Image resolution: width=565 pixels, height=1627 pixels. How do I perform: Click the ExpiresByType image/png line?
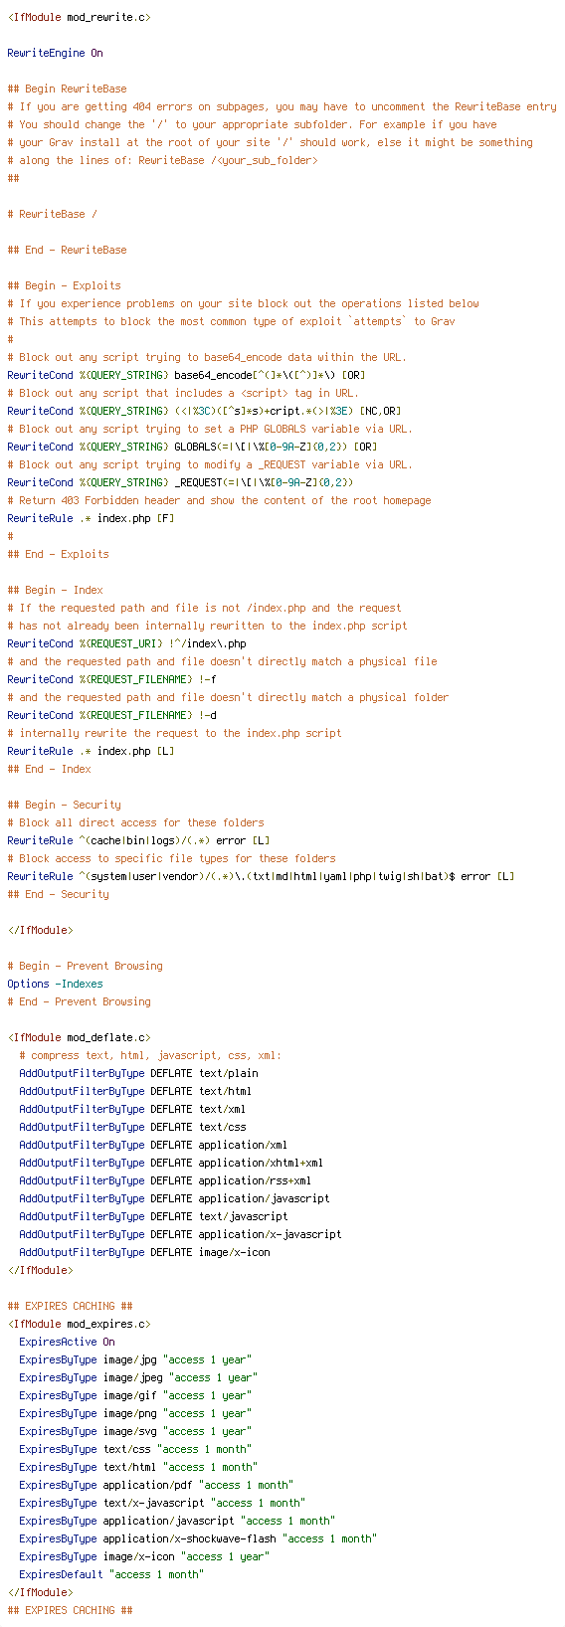pos(135,1413)
